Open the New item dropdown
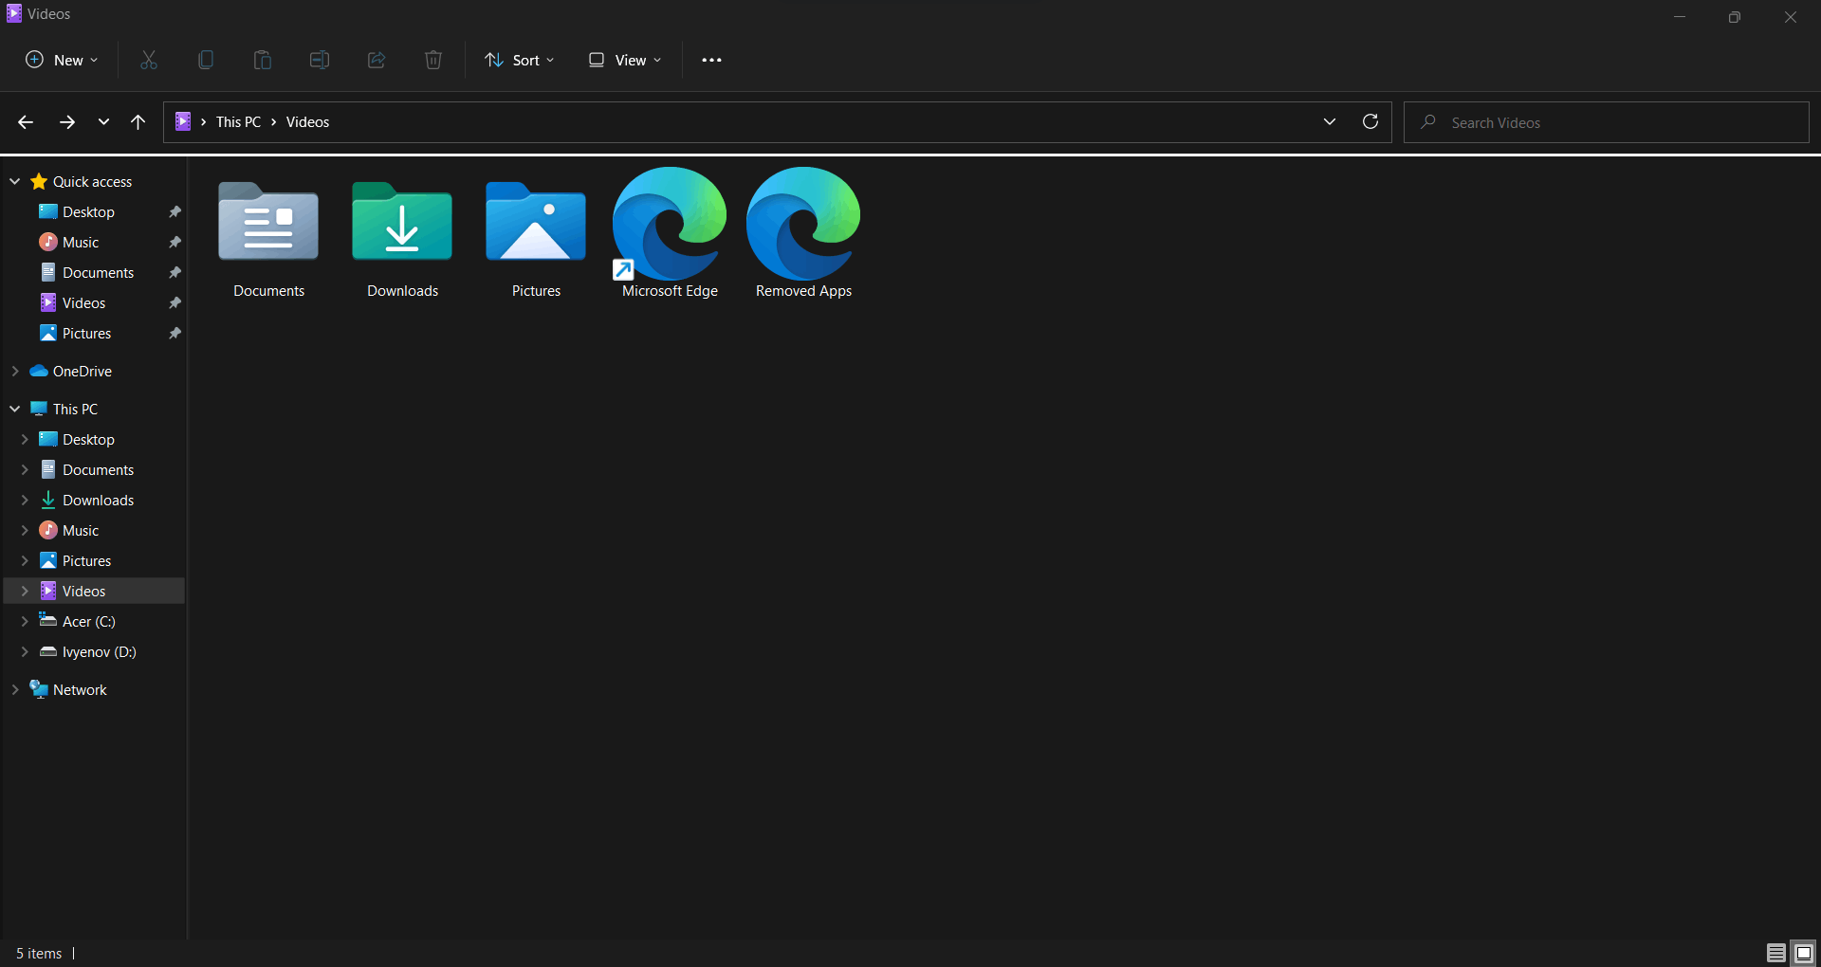The height and width of the screenshot is (967, 1821). coord(62,60)
